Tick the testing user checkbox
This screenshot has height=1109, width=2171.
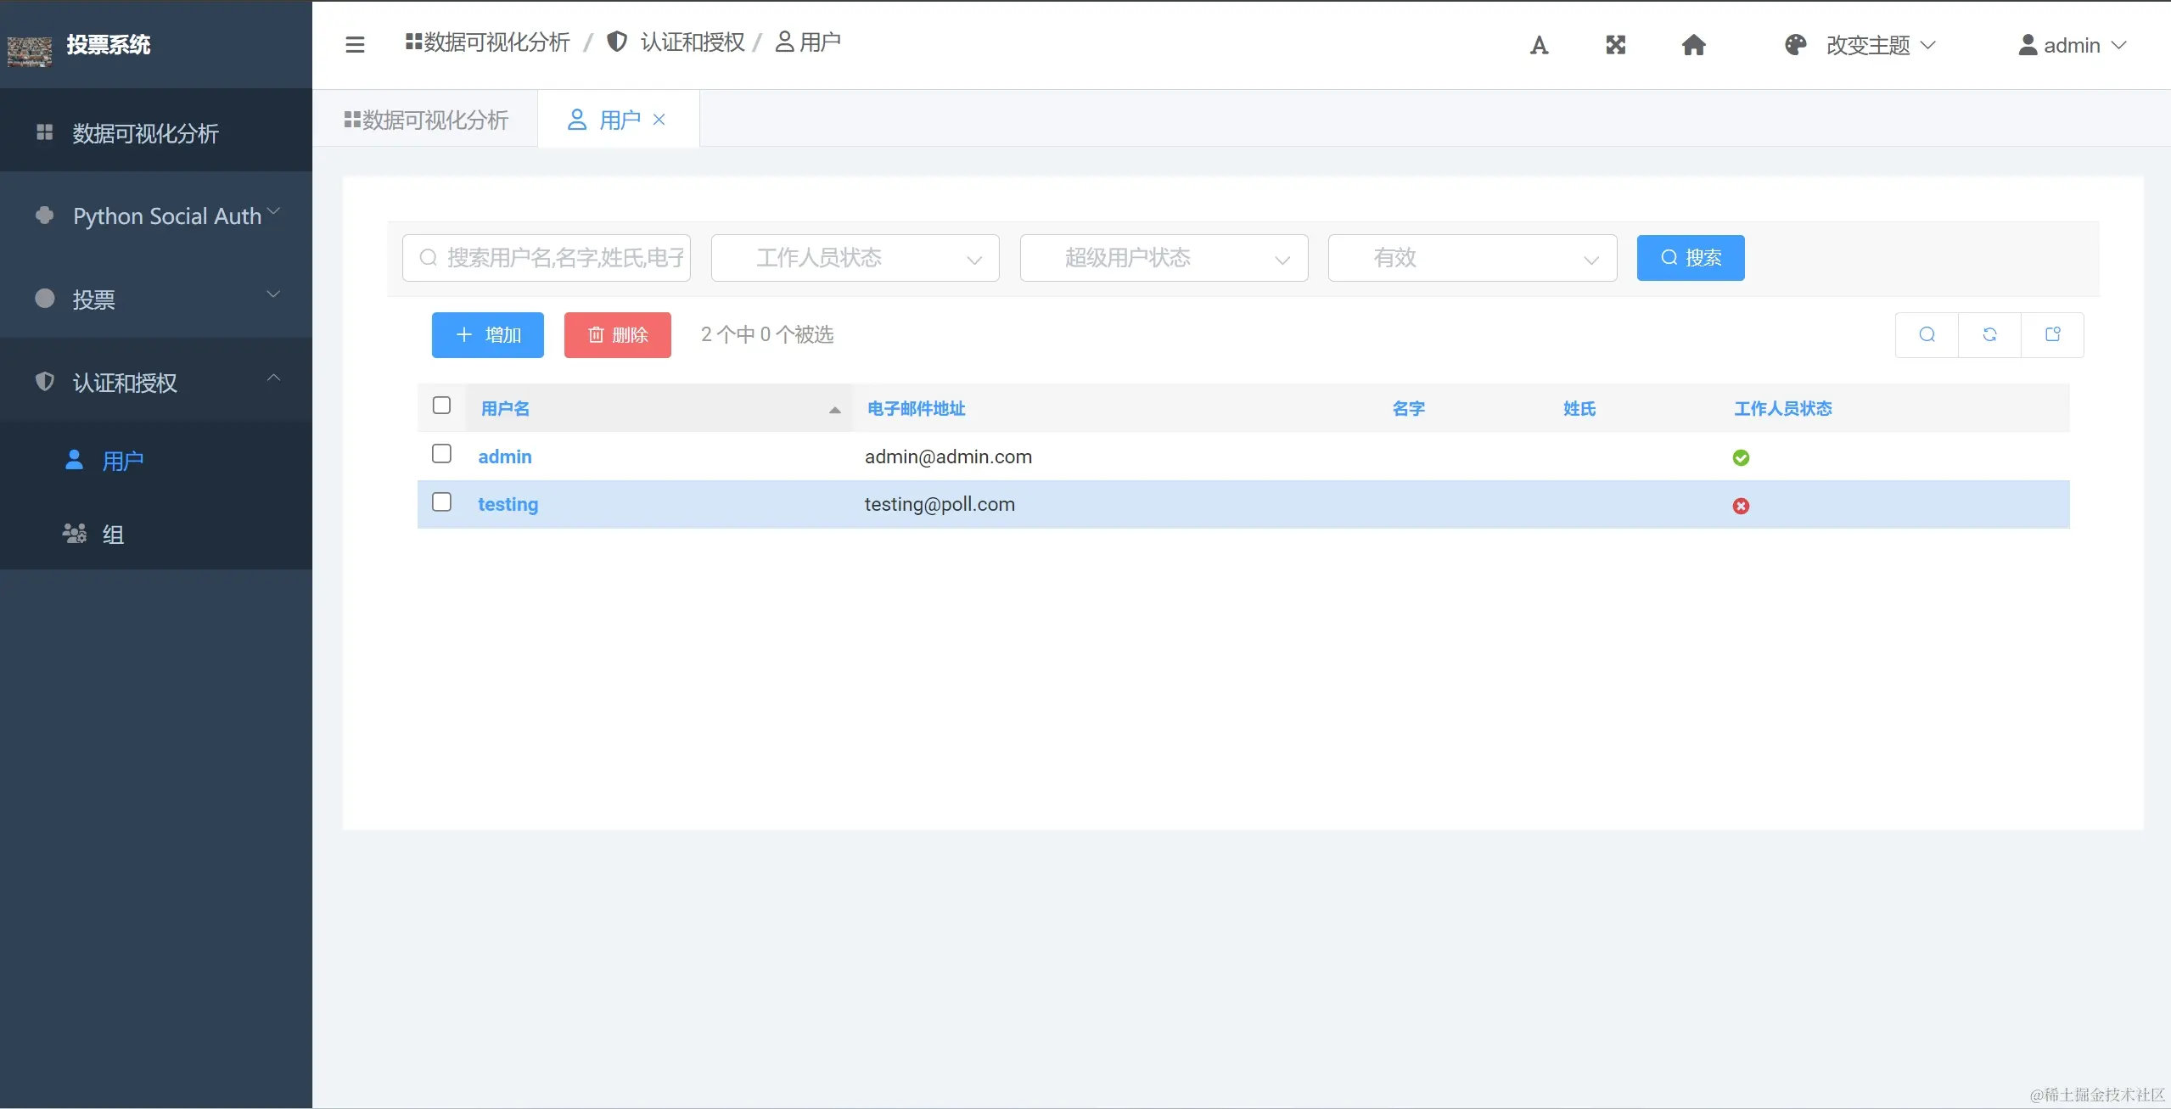tap(441, 502)
